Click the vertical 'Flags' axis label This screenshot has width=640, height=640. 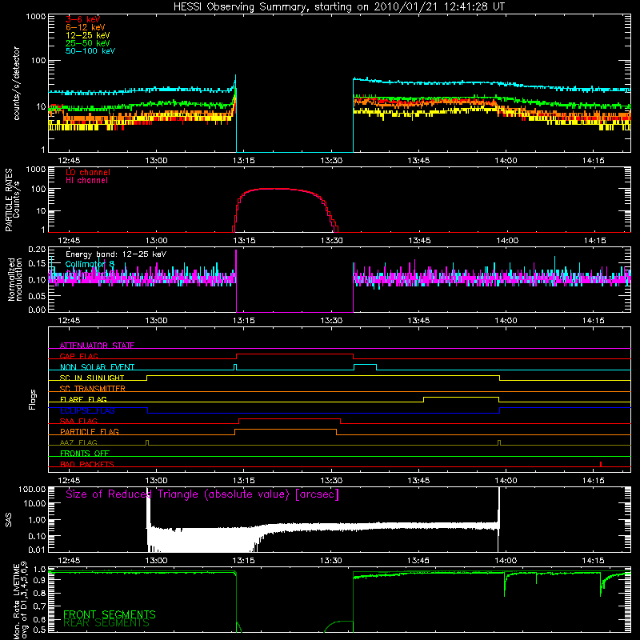[33, 399]
